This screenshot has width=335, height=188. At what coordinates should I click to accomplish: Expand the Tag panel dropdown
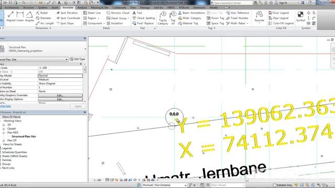(x=211, y=28)
